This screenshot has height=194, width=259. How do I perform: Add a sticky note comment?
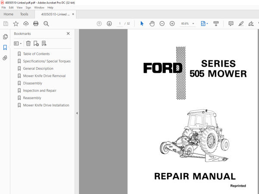pos(231,24)
